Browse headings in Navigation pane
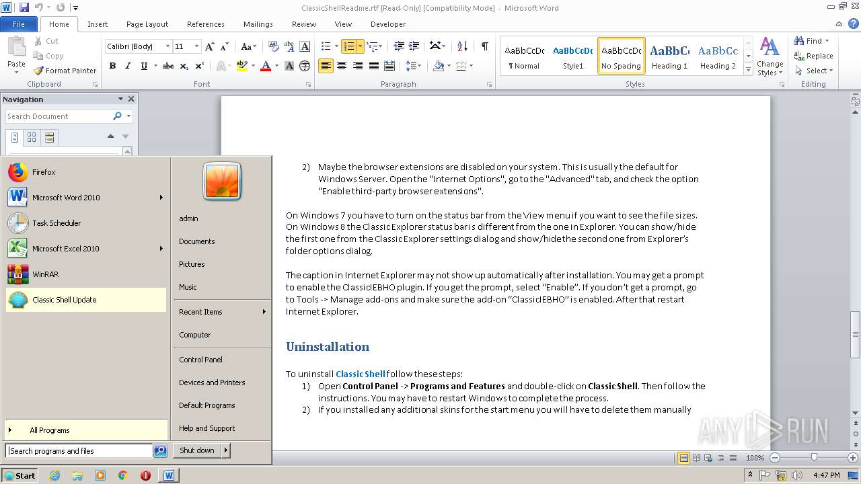 tap(15, 137)
